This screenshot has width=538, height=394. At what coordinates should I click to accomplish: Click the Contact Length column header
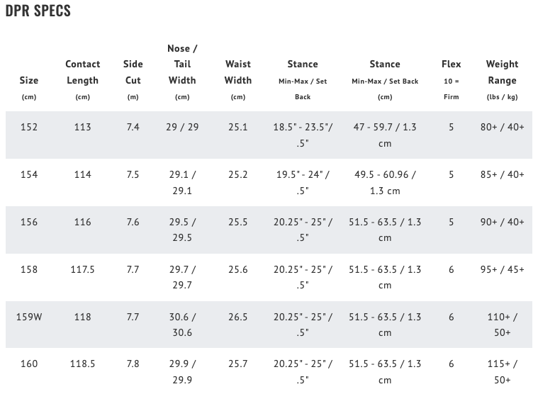(x=82, y=72)
